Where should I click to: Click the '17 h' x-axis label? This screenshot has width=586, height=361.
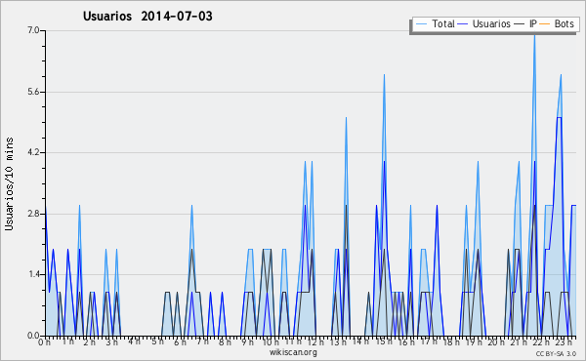[x=429, y=341]
